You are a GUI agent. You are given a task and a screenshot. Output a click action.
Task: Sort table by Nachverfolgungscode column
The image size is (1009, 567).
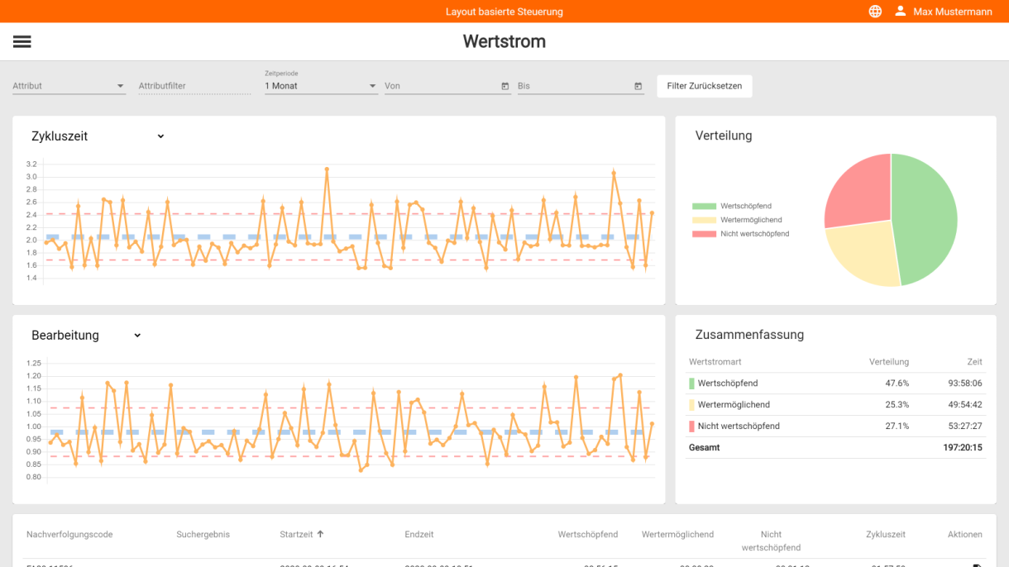(x=69, y=535)
